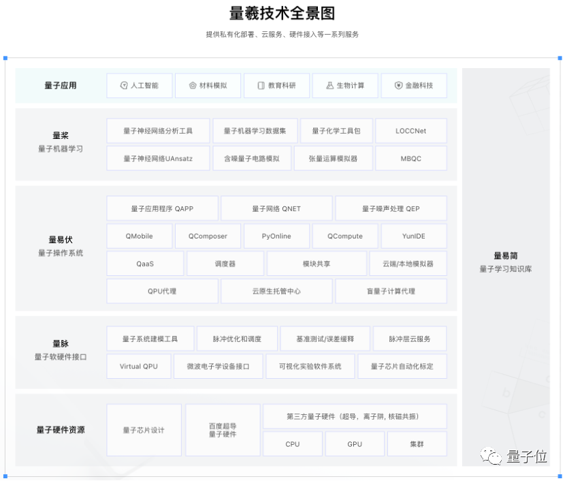This screenshot has height=481, width=565.
Task: Open PyOnline
Action: point(276,236)
